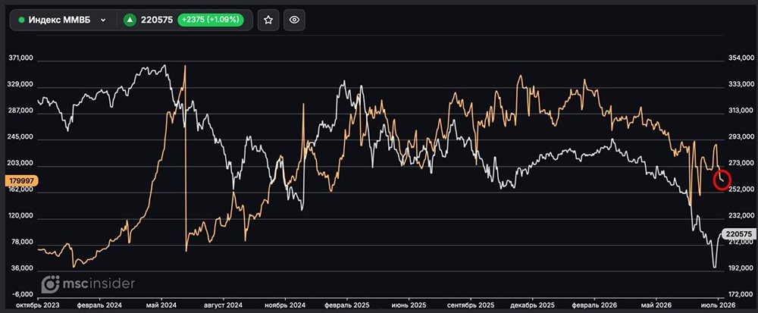This screenshot has height=313, width=758.
Task: Click the 371,000 left axis value
Action: pyautogui.click(x=20, y=58)
